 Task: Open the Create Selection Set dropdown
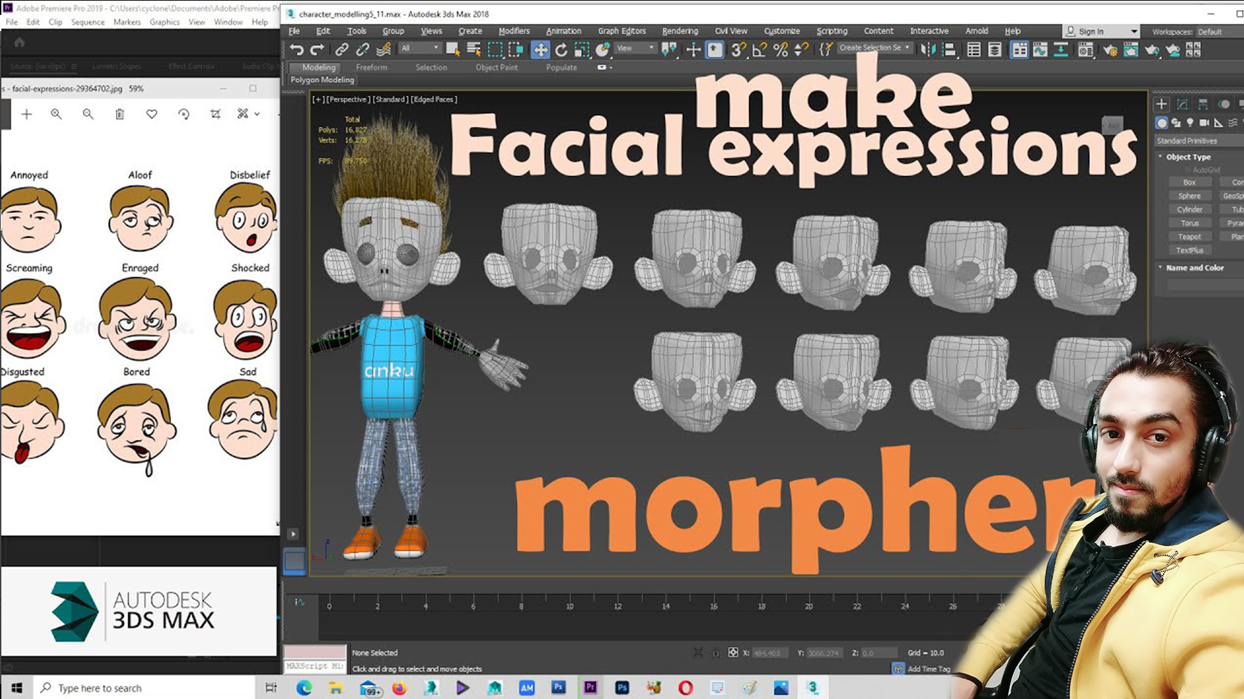pos(907,48)
